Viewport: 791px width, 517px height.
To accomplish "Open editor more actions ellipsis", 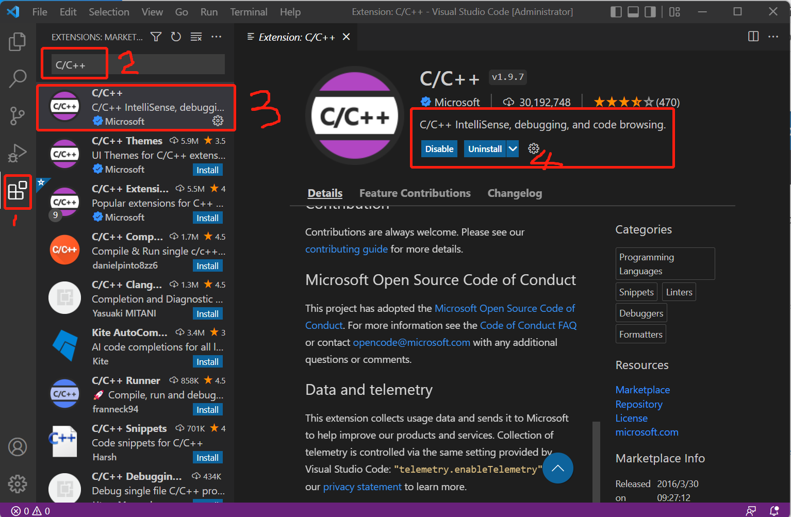I will [773, 37].
